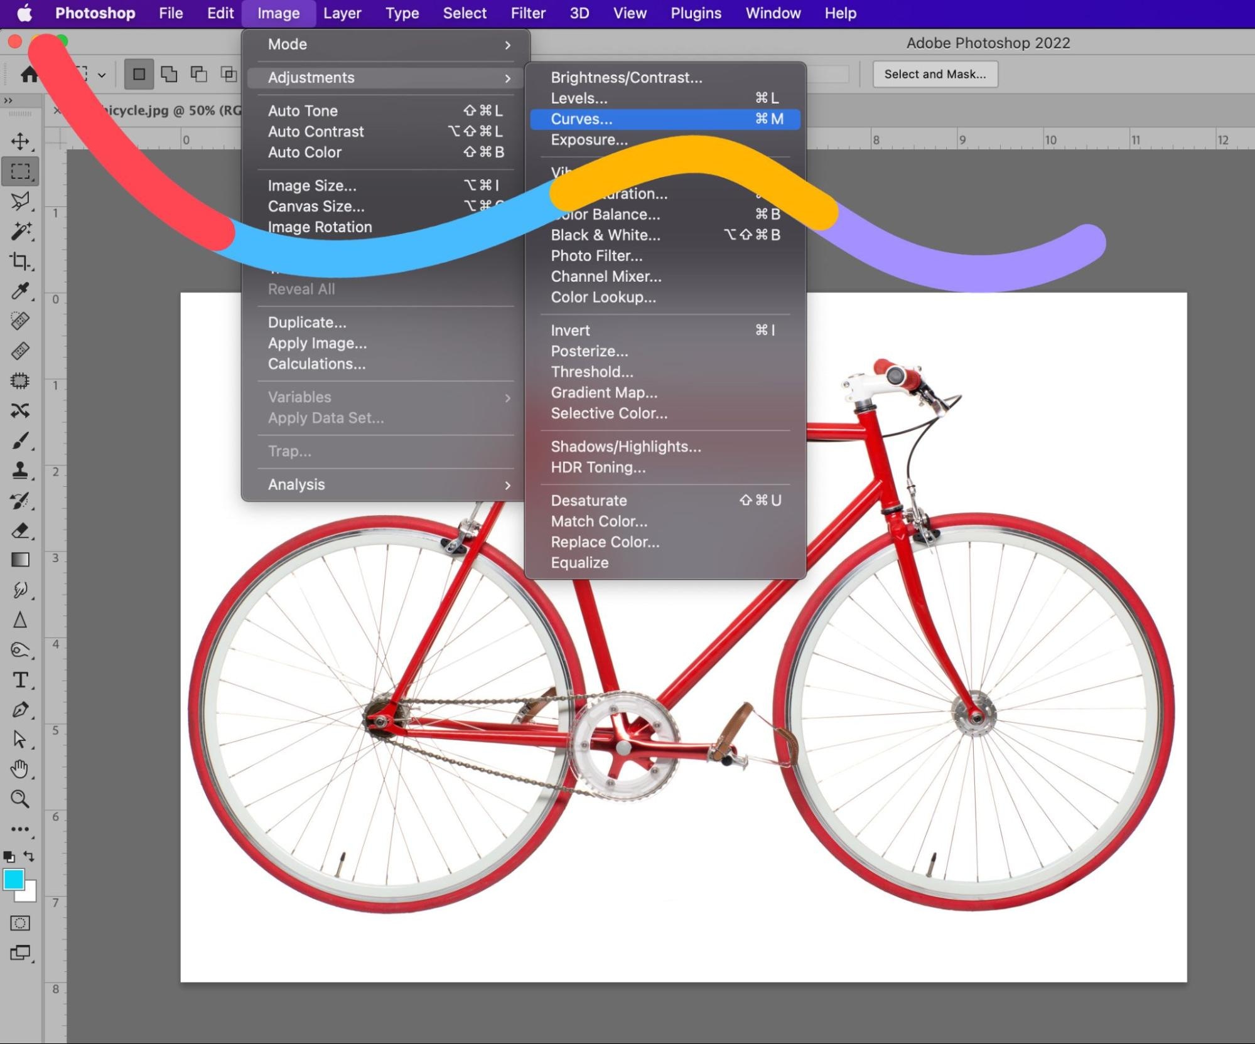The image size is (1255, 1044).
Task: Enable Add to selection mode
Action: coord(169,74)
